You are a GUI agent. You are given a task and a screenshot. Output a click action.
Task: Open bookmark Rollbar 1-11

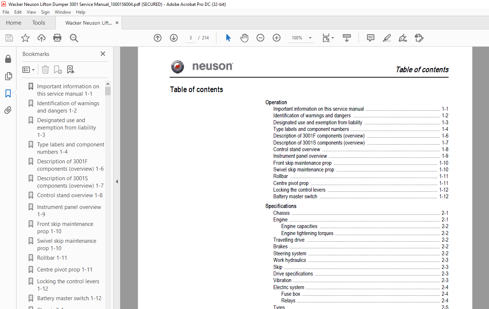52,258
